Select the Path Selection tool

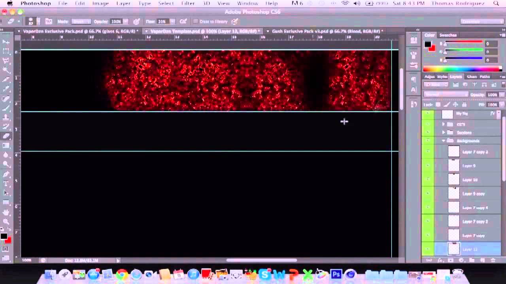click(x=6, y=193)
